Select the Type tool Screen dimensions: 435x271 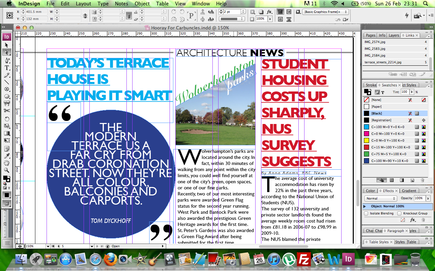click(x=6, y=67)
